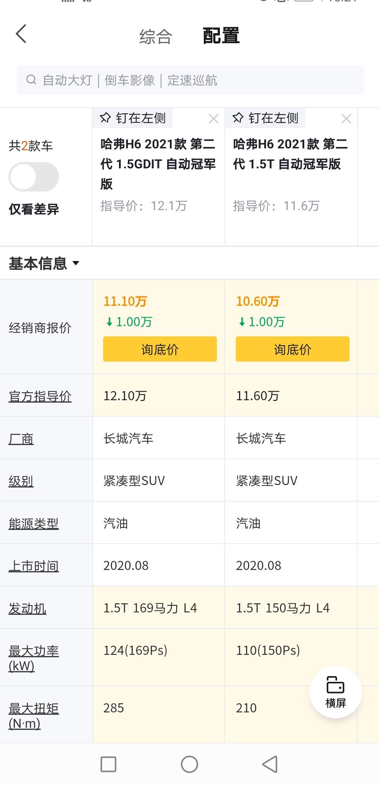379x785 pixels.
Task: Open the 级别 explanation link
Action: click(21, 481)
